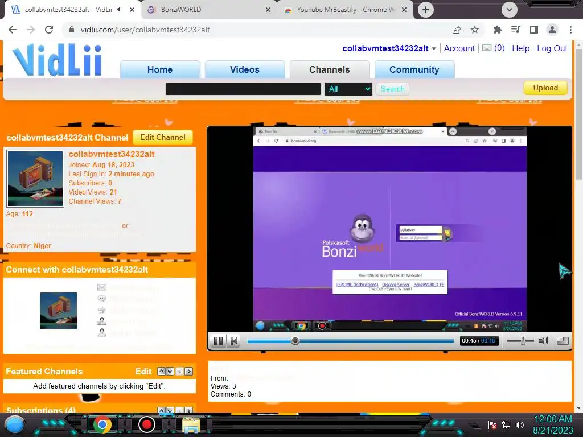583x437 pixels.
Task: Click the share arrow icon in Connect box
Action: [x=102, y=310]
